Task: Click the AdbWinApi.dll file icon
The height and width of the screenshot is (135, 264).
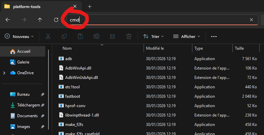Action: [61, 68]
